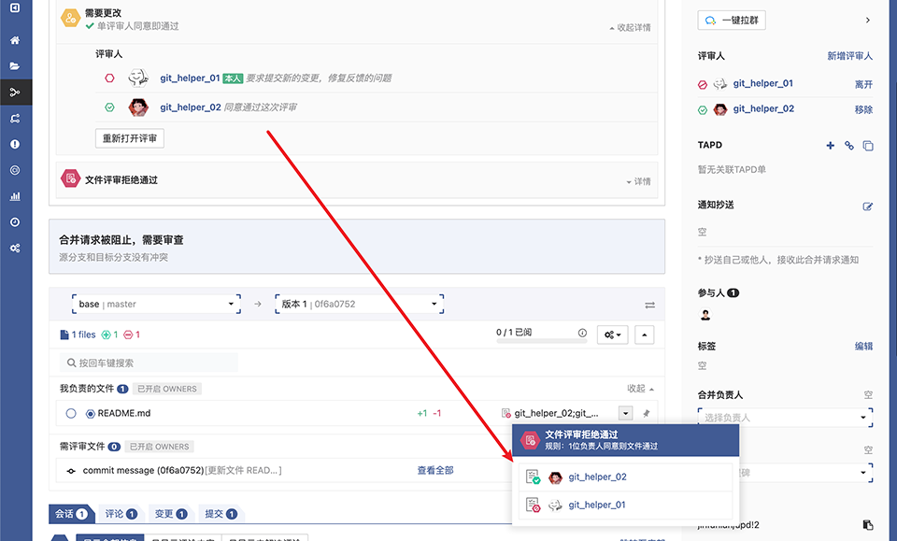Click the edit icon beside 通知抄送

click(868, 206)
